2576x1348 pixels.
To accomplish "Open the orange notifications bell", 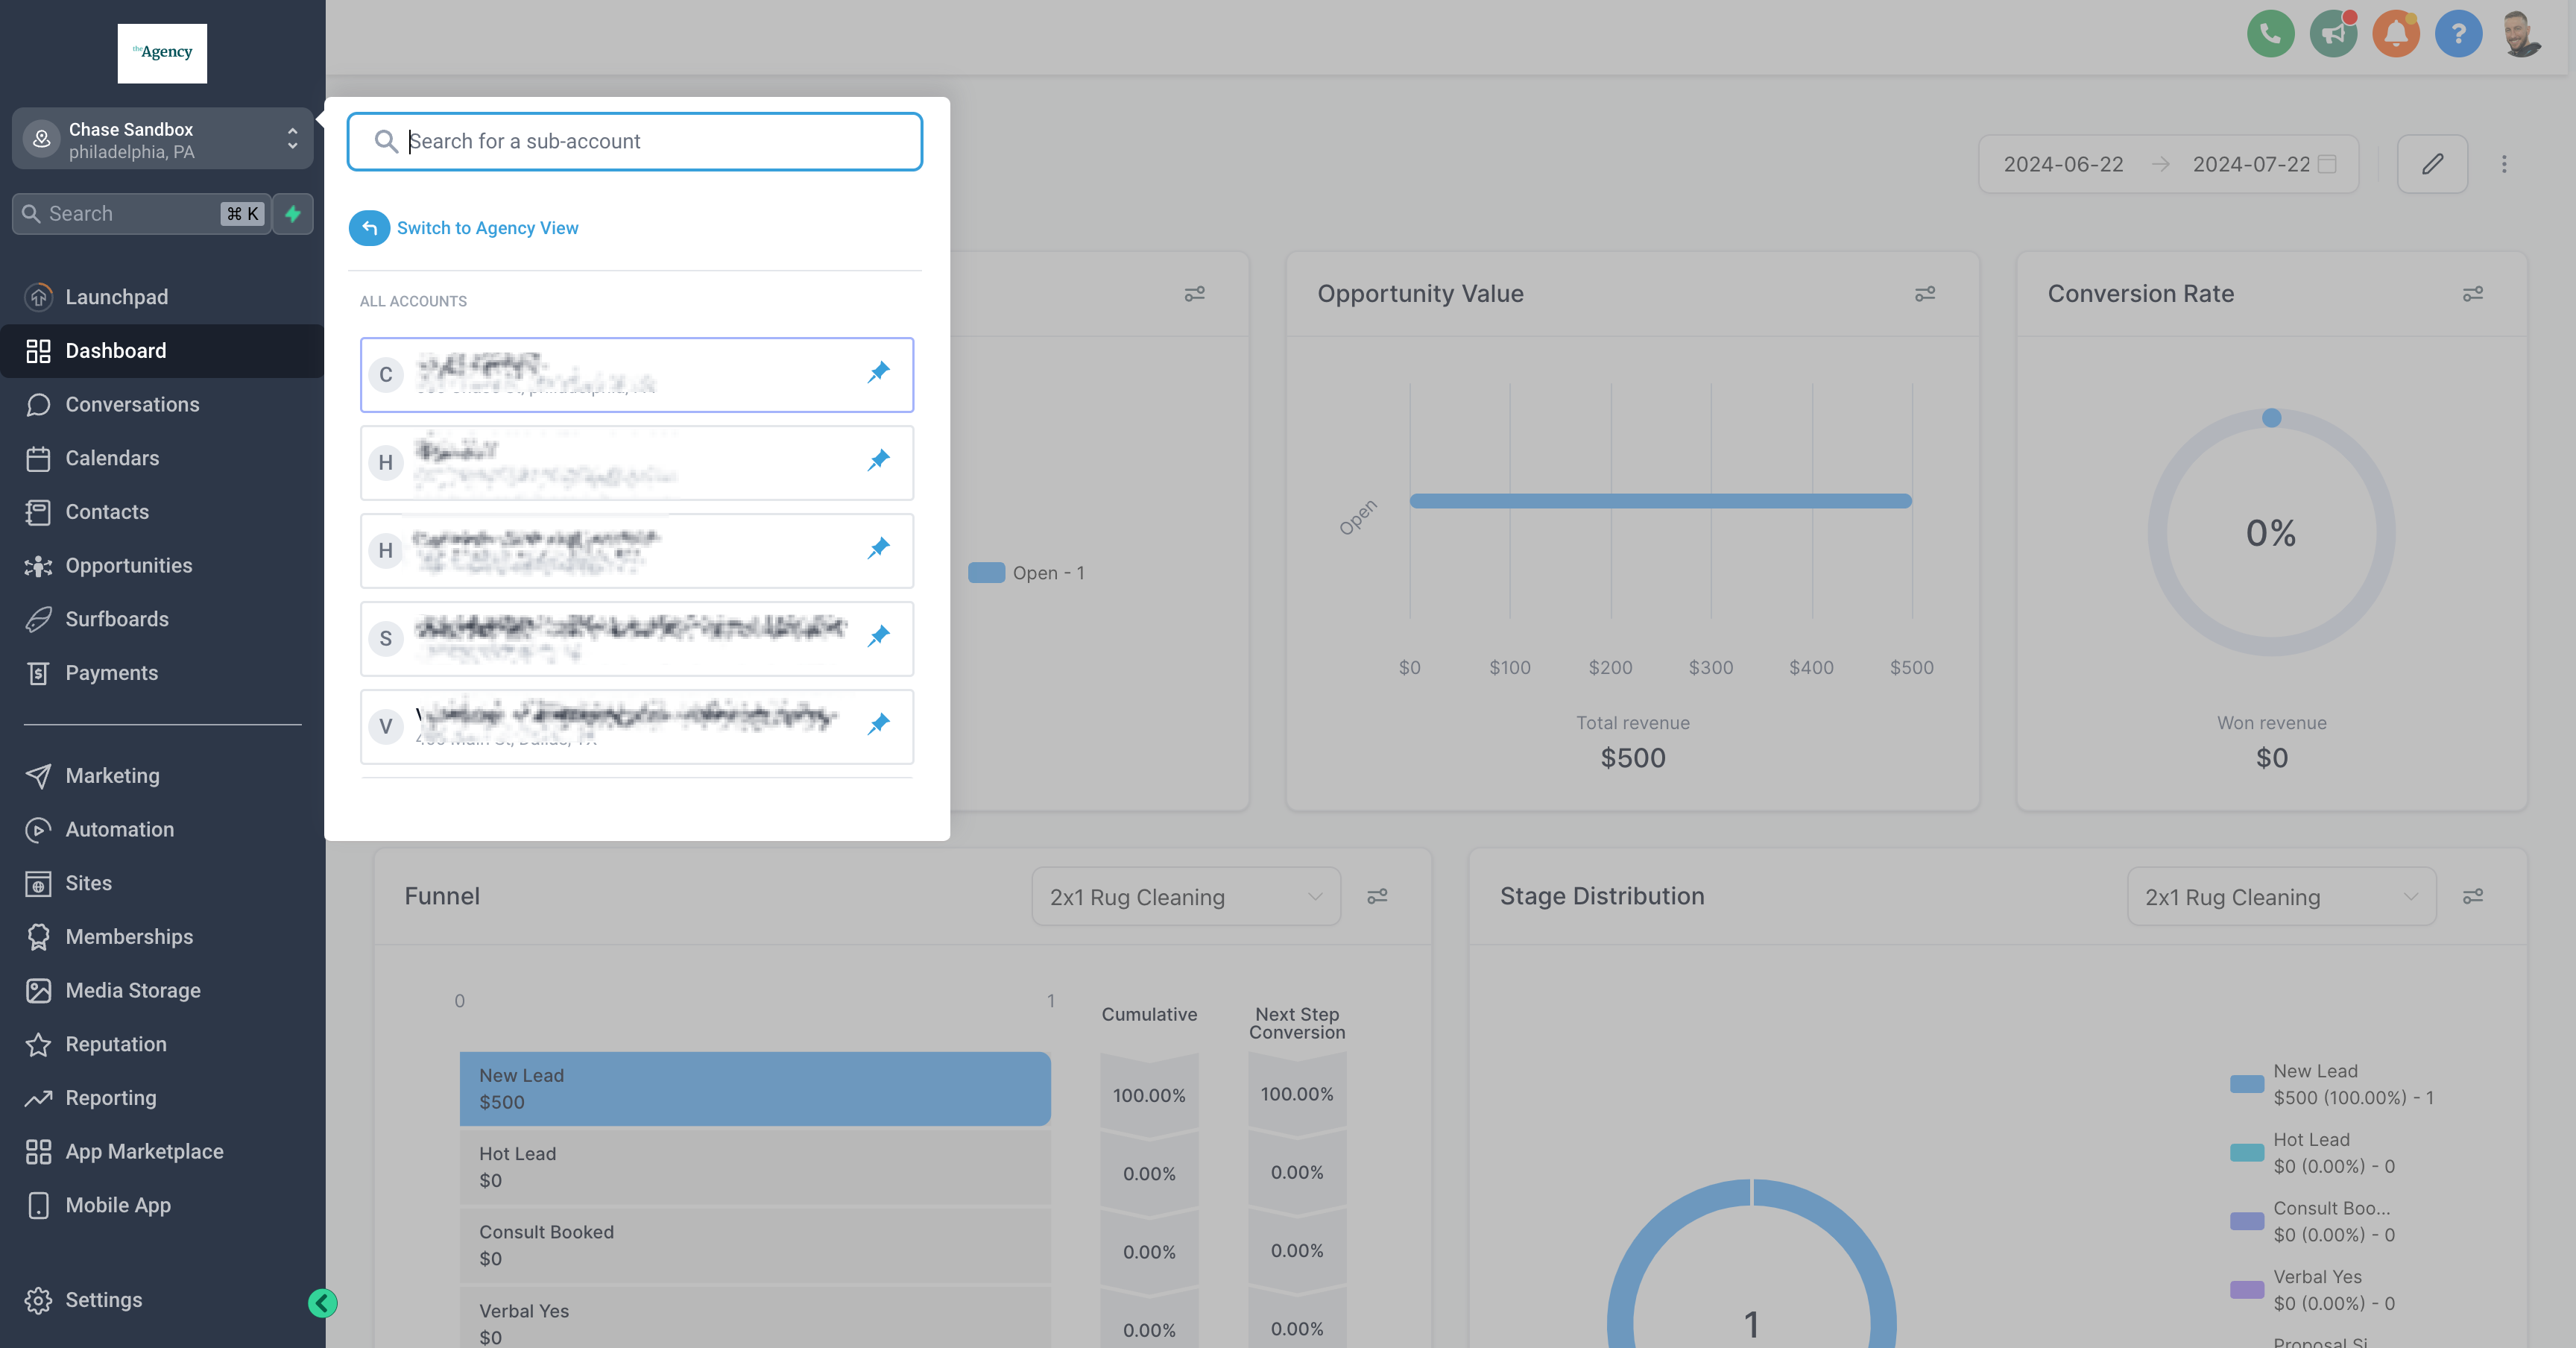I will point(2396,35).
